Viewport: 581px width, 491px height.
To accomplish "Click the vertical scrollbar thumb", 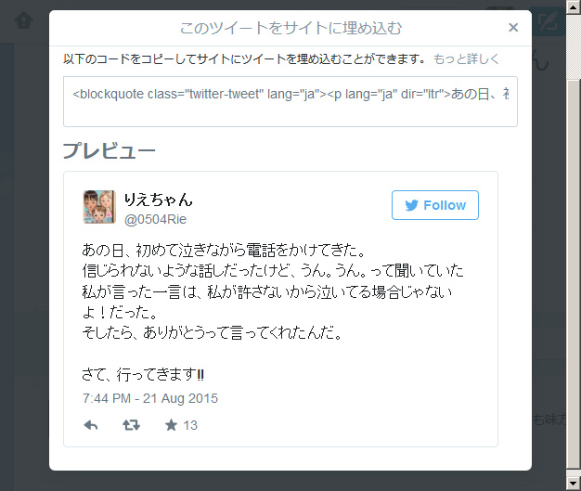I will [x=574, y=273].
